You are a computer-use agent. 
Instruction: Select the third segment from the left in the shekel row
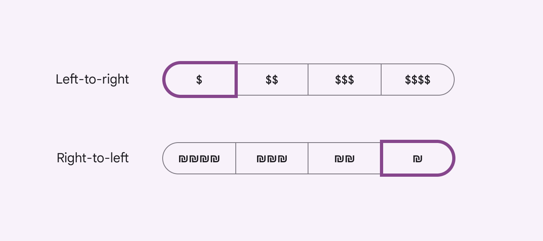tap(345, 158)
